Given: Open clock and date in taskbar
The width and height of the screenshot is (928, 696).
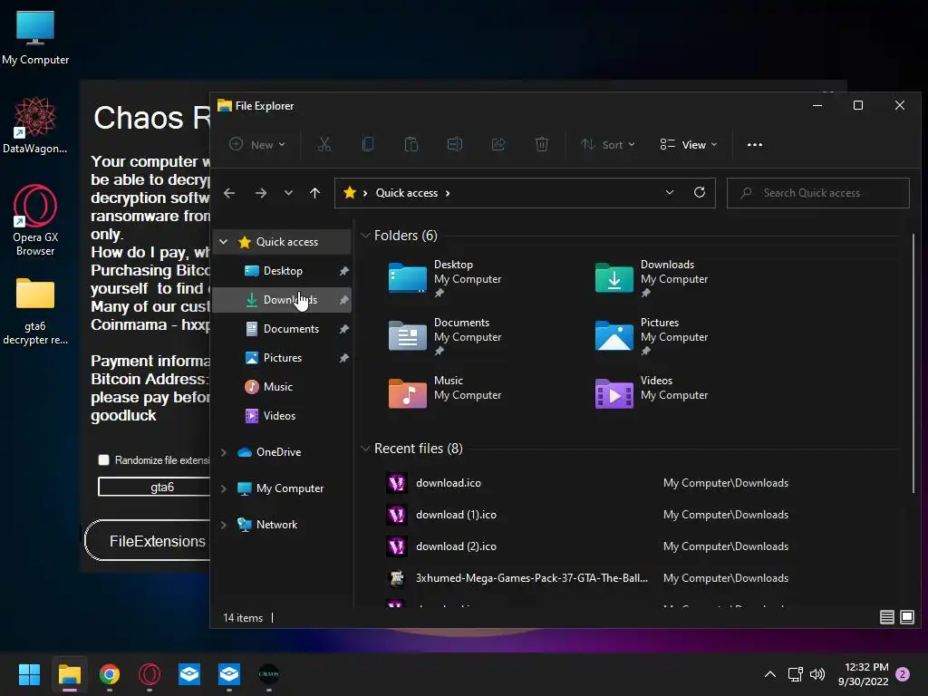Looking at the screenshot, I should [863, 674].
